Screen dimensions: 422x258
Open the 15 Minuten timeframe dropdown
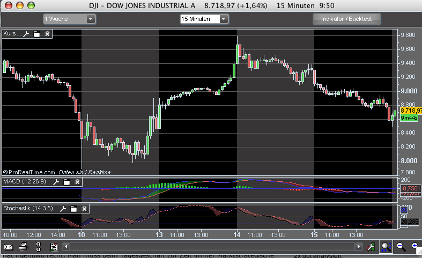point(204,19)
